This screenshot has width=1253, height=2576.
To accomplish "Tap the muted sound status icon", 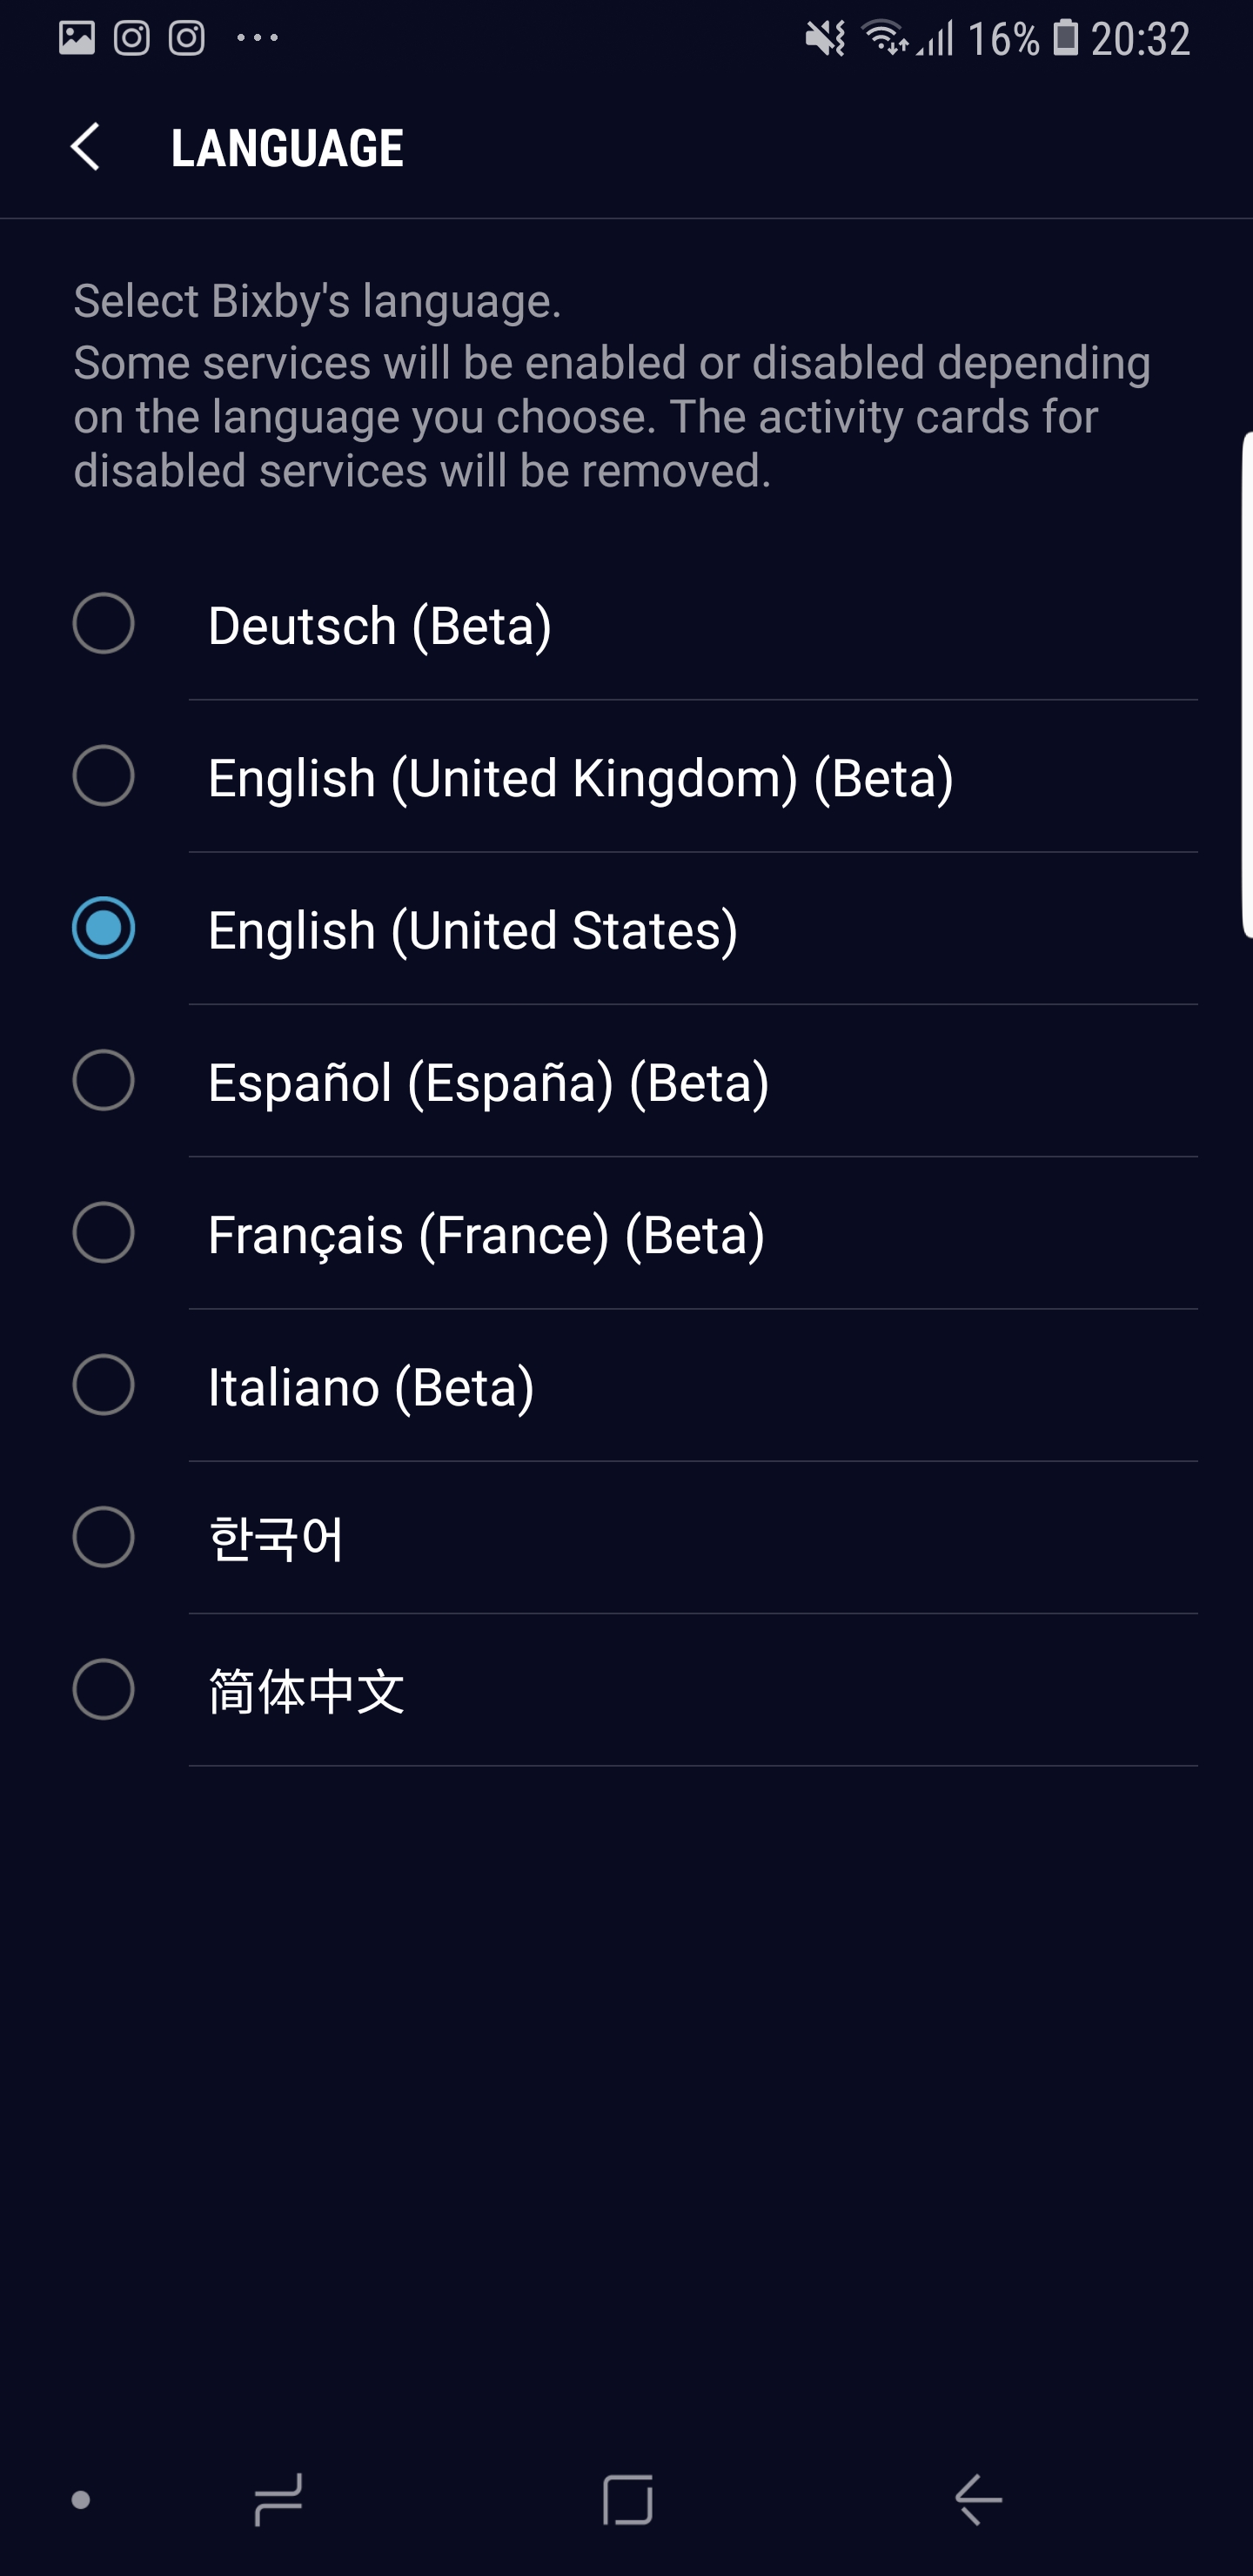I will (825, 39).
